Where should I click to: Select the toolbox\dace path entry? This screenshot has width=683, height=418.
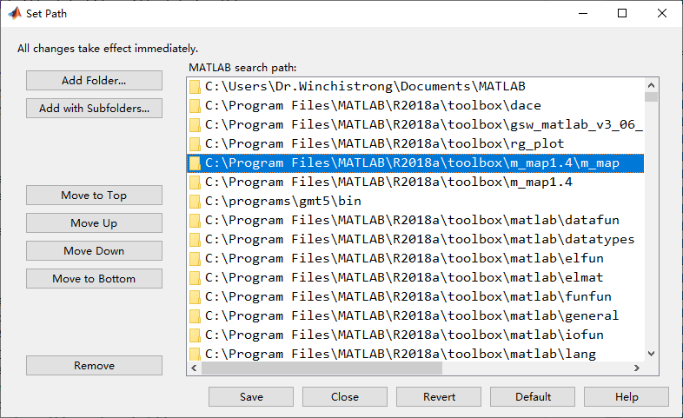click(415, 106)
